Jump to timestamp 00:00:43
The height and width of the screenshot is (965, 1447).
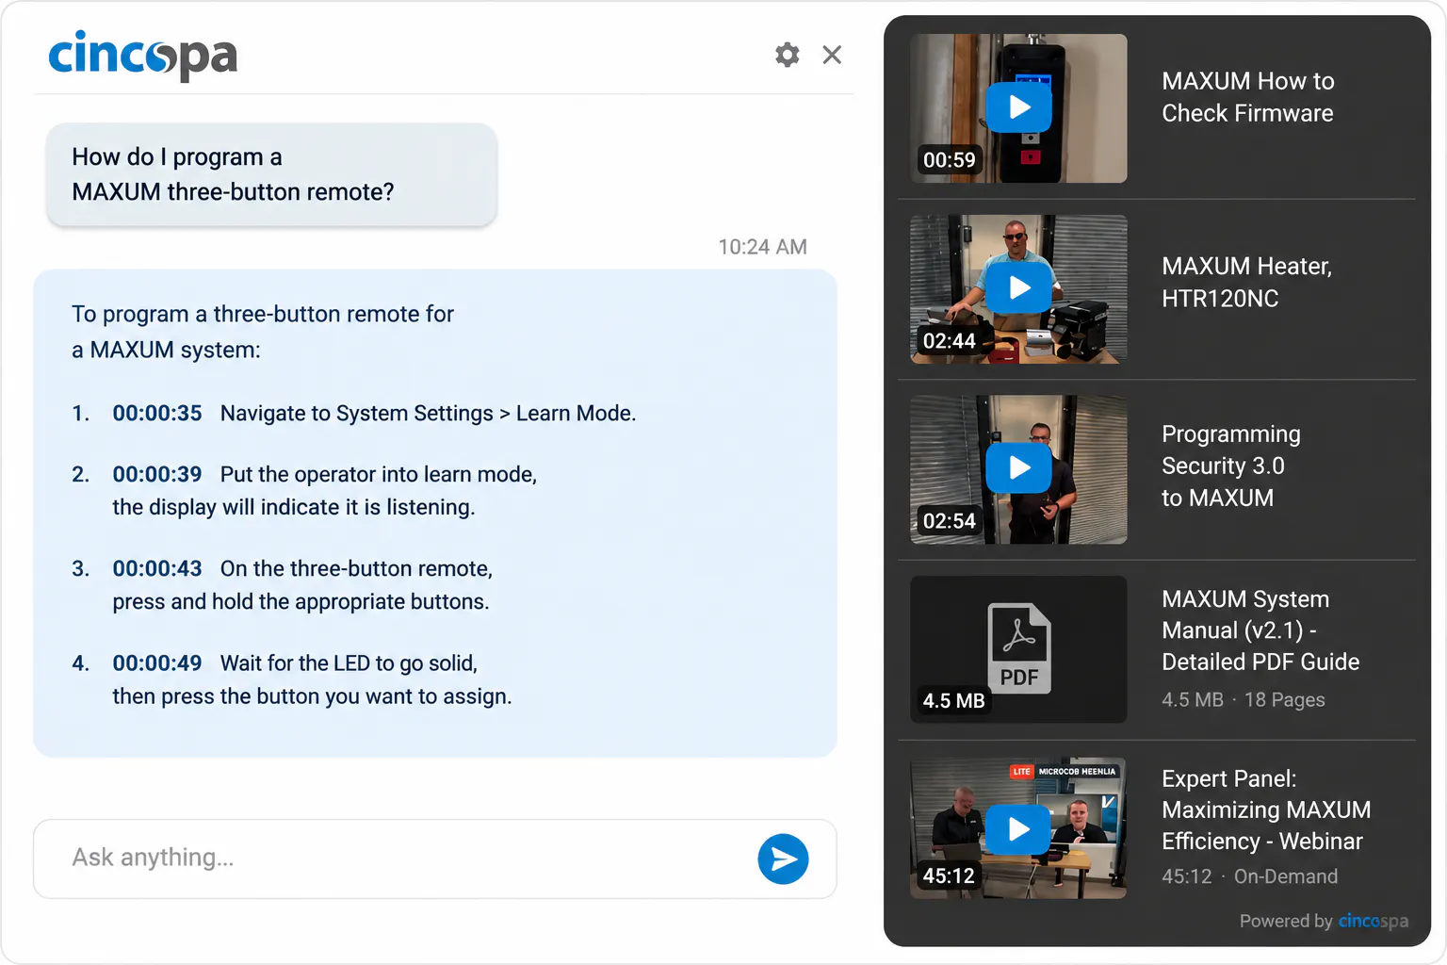point(157,568)
